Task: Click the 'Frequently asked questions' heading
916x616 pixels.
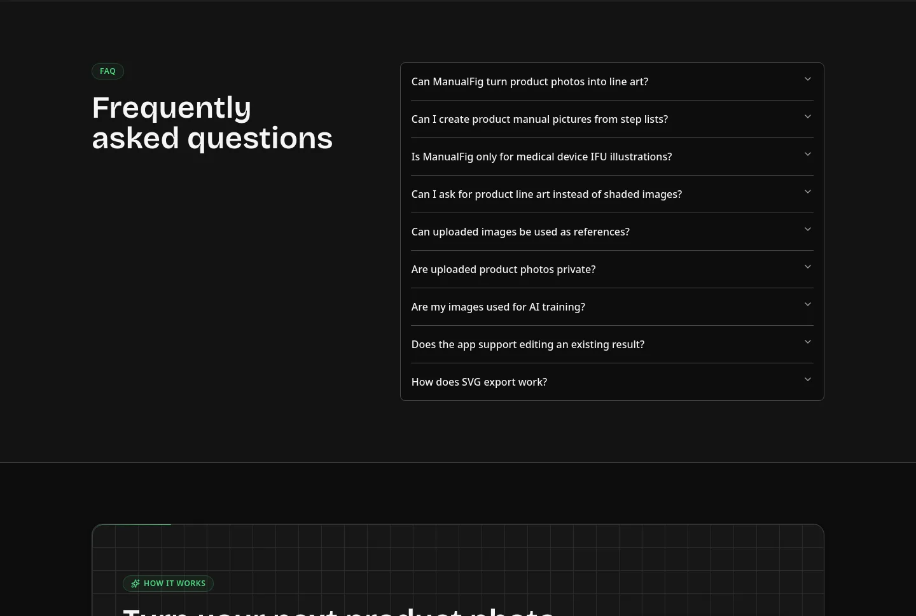Action: coord(212,123)
